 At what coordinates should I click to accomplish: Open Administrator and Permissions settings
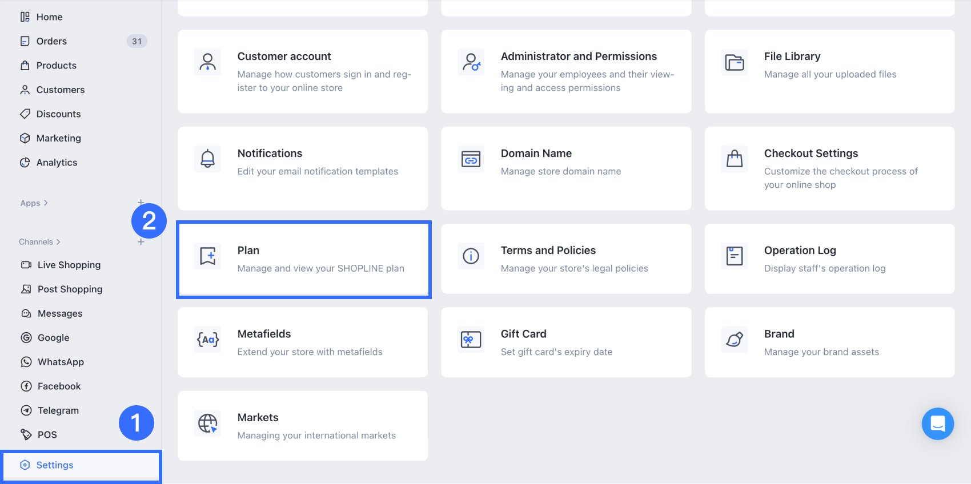click(x=566, y=71)
